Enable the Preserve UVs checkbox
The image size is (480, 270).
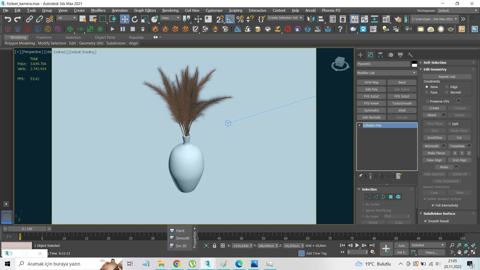(x=427, y=101)
